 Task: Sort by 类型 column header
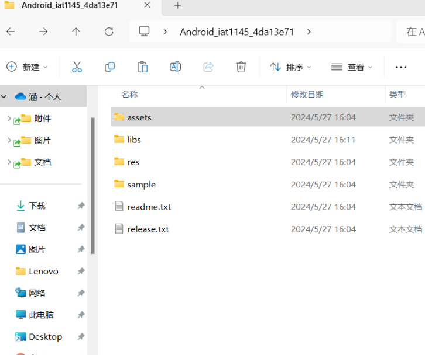pyautogui.click(x=397, y=95)
